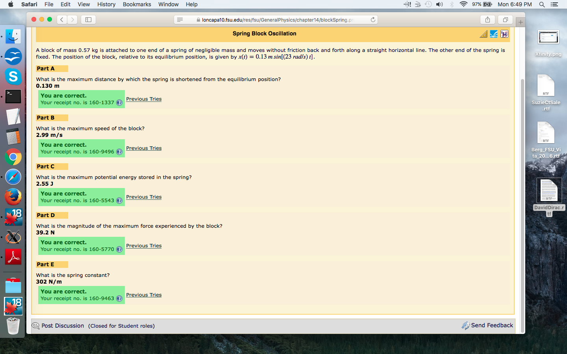Go forward with Safari's forward arrow
The width and height of the screenshot is (567, 354).
pyautogui.click(x=72, y=20)
